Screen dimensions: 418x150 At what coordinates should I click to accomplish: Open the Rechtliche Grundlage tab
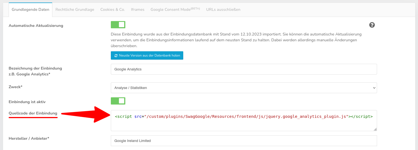click(x=75, y=9)
